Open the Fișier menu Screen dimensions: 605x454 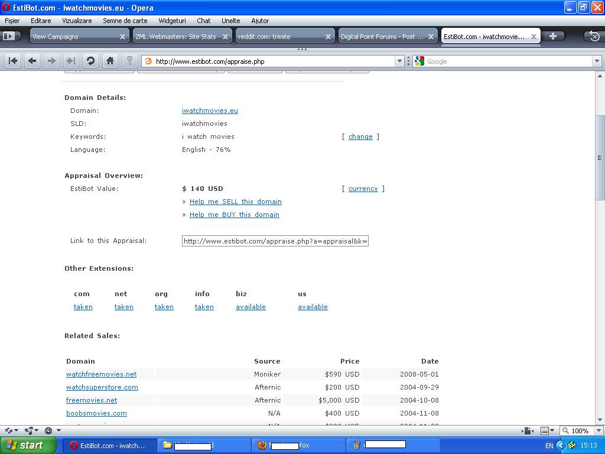coord(12,21)
